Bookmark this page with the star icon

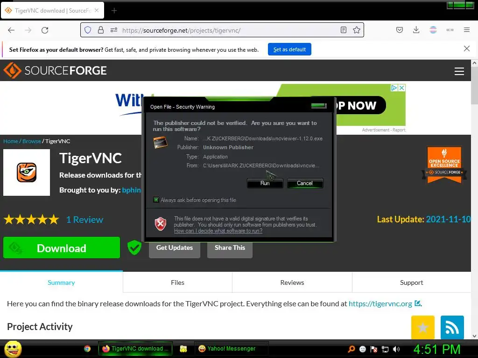(x=356, y=30)
